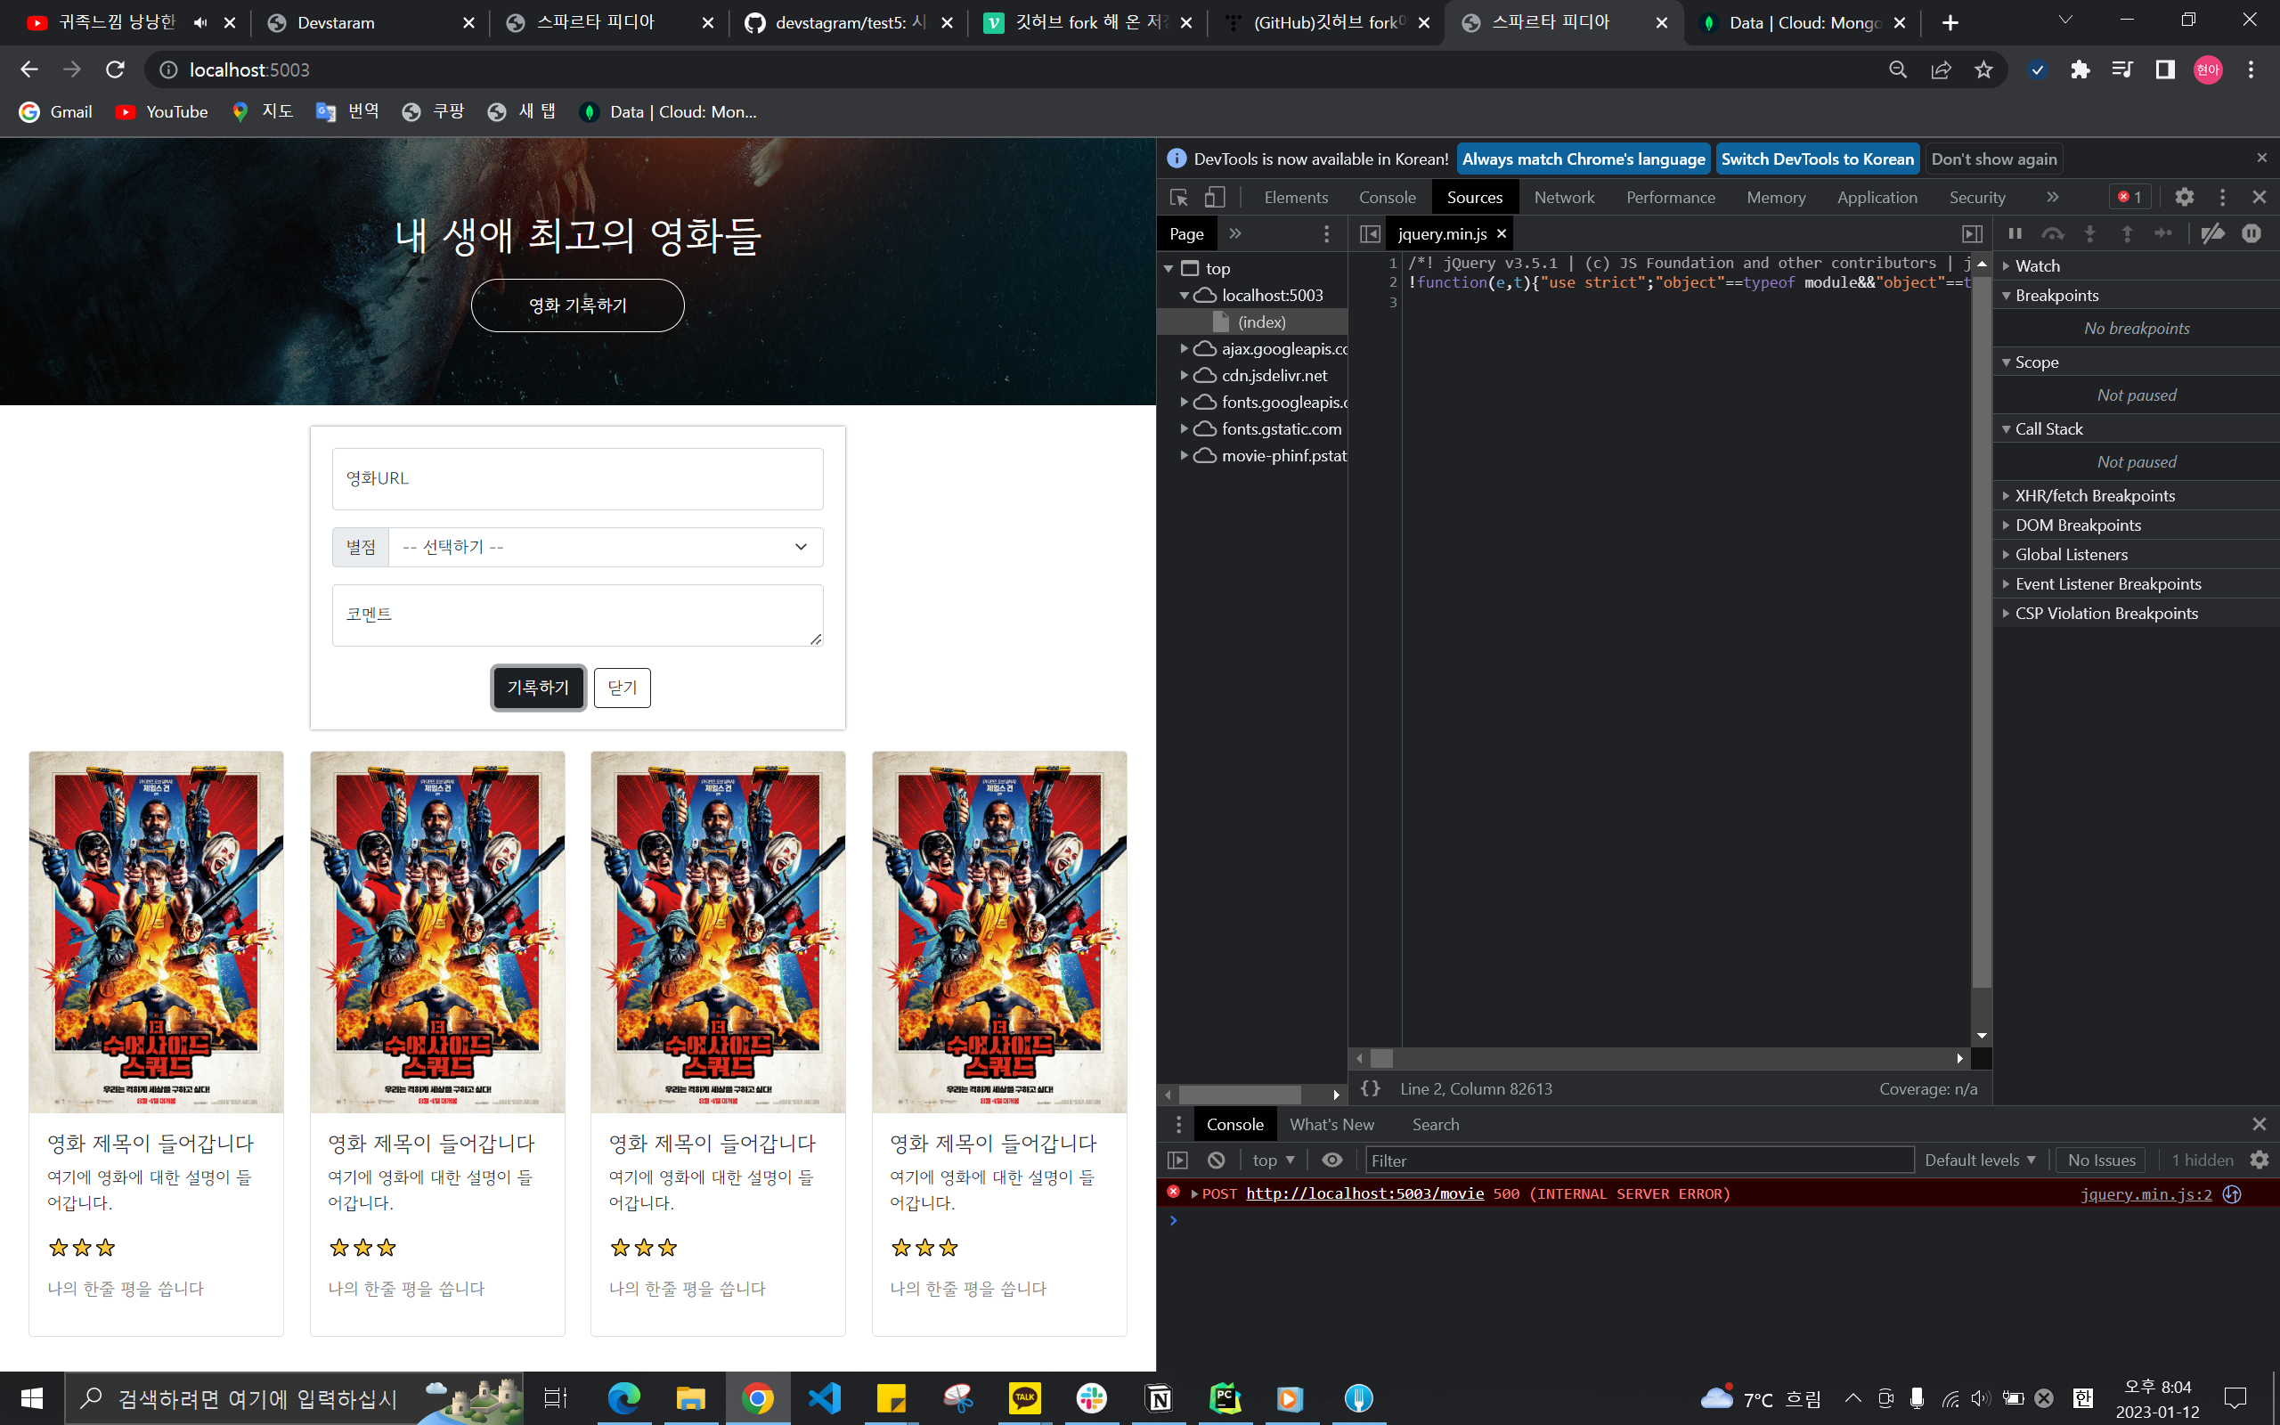Click Always match Chrome's language button
Screen dimensions: 2280x1425
1584,159
